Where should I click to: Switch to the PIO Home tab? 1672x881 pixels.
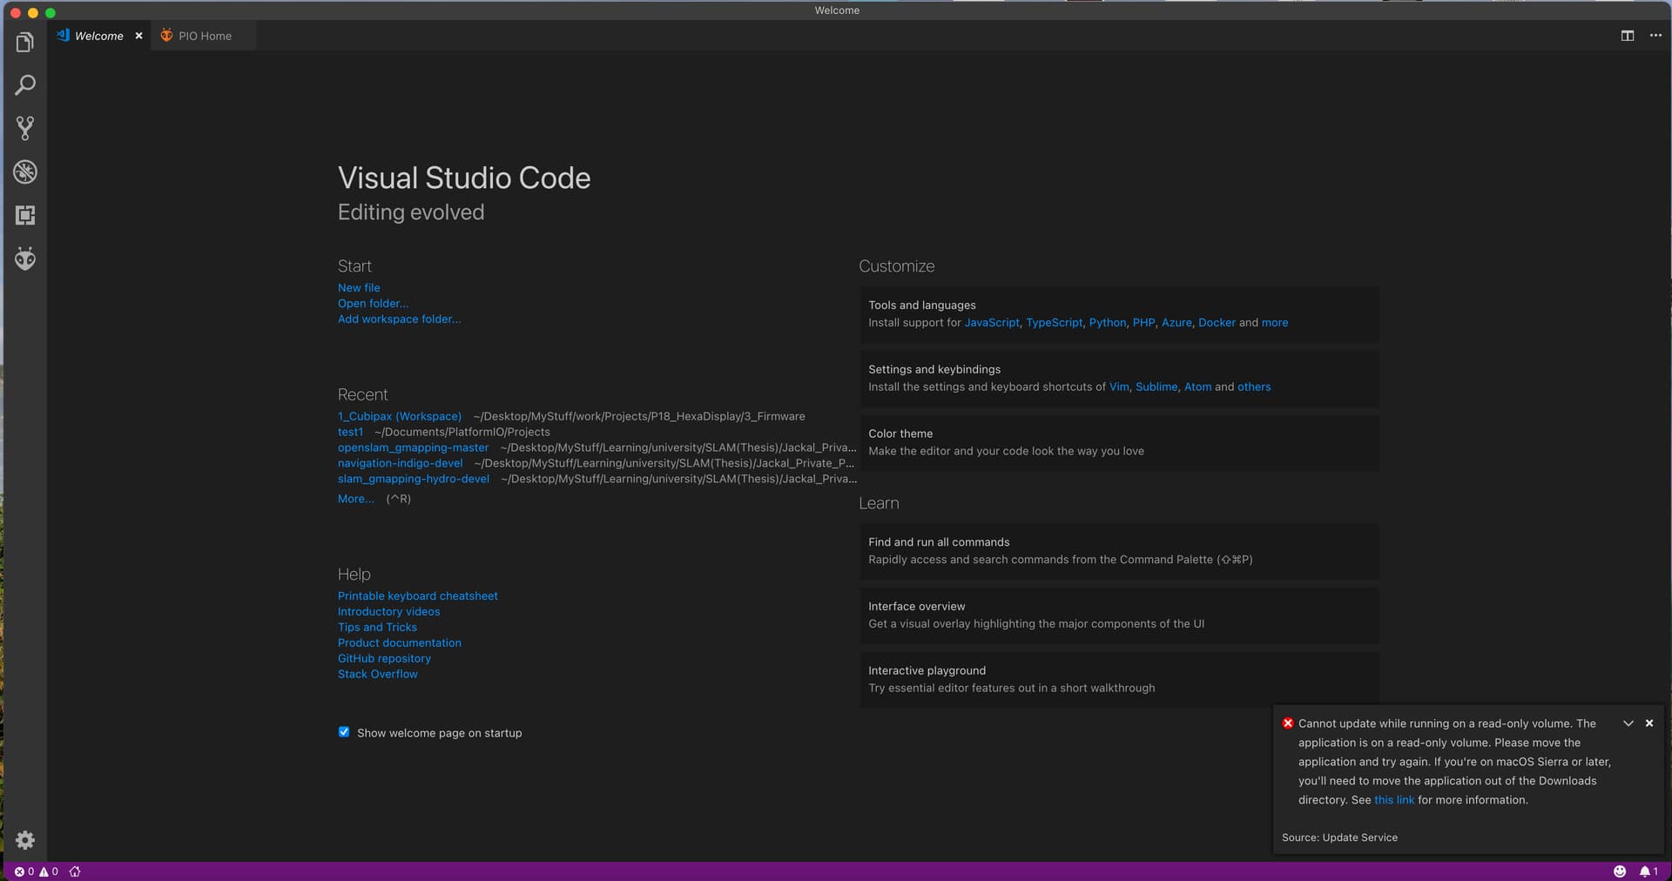click(204, 36)
